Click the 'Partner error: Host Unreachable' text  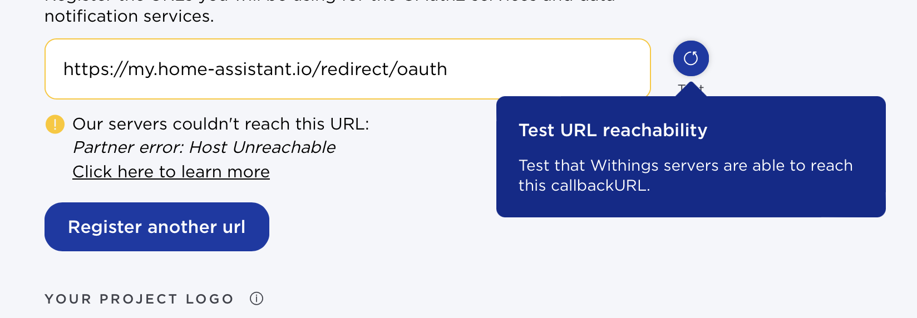tap(204, 147)
